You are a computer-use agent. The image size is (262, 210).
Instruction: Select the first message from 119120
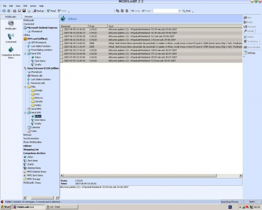[x=151, y=29]
